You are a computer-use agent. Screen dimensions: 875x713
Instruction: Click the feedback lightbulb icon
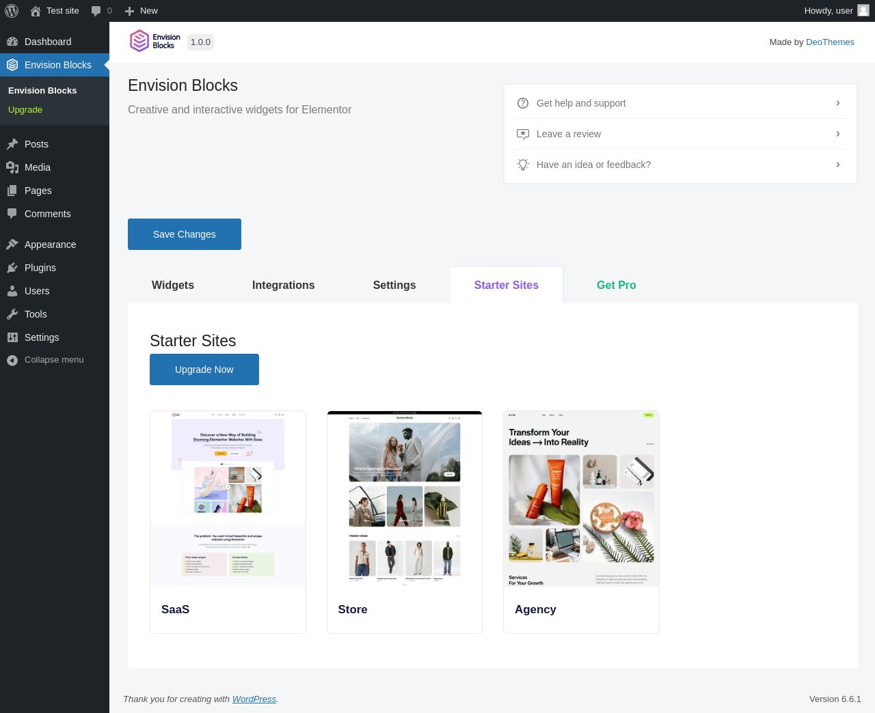click(523, 165)
